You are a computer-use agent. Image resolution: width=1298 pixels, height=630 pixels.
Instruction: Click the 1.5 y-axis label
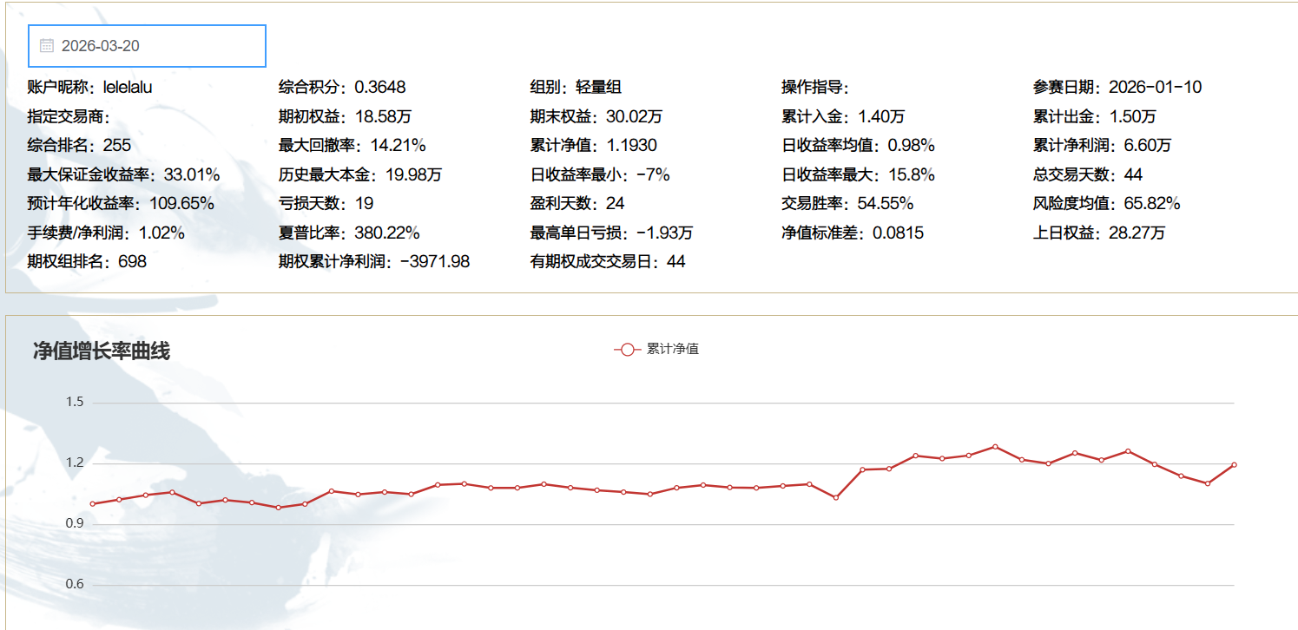click(x=75, y=403)
